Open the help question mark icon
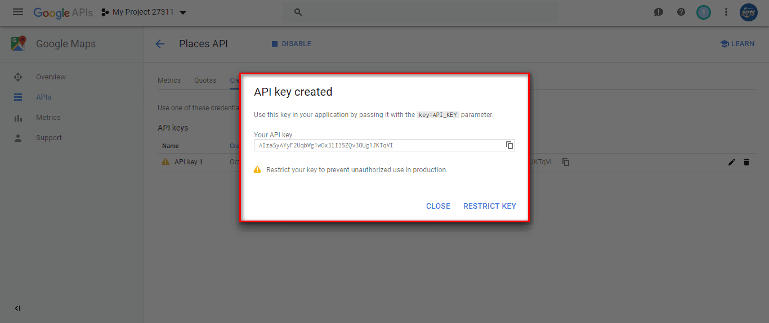The image size is (769, 323). (x=681, y=12)
